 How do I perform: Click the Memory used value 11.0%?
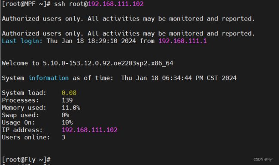[71, 108]
